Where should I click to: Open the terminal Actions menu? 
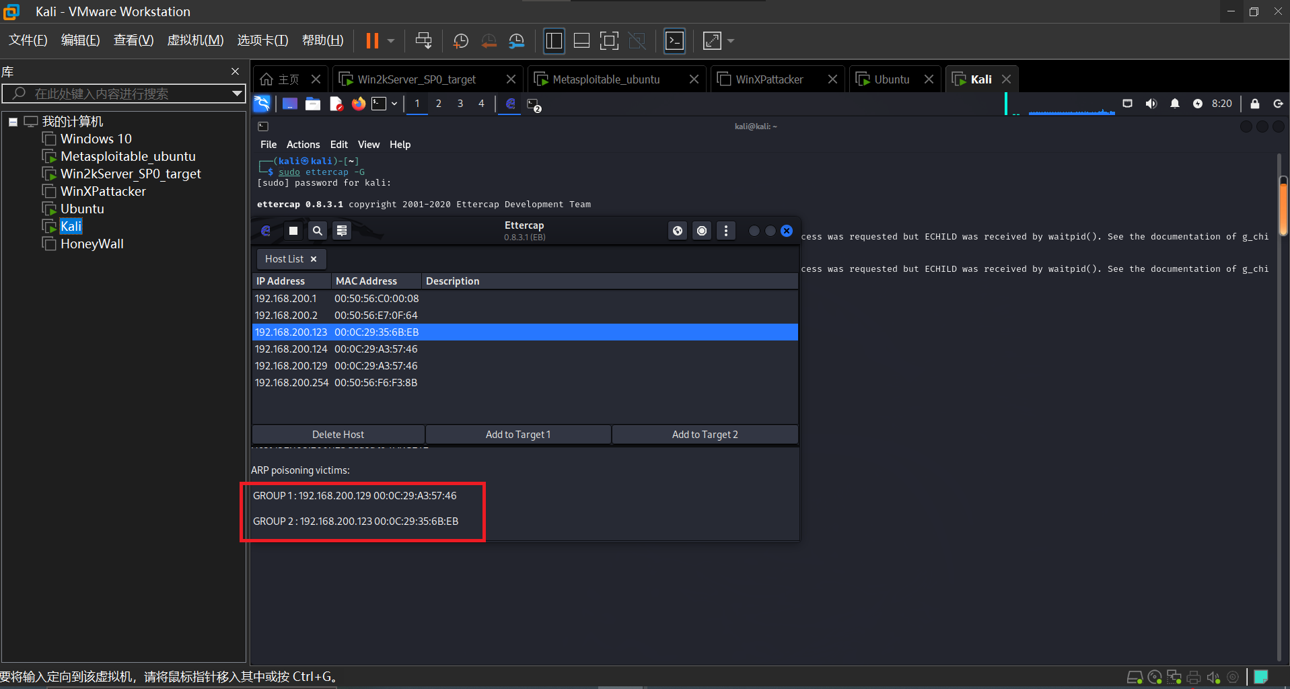[303, 145]
